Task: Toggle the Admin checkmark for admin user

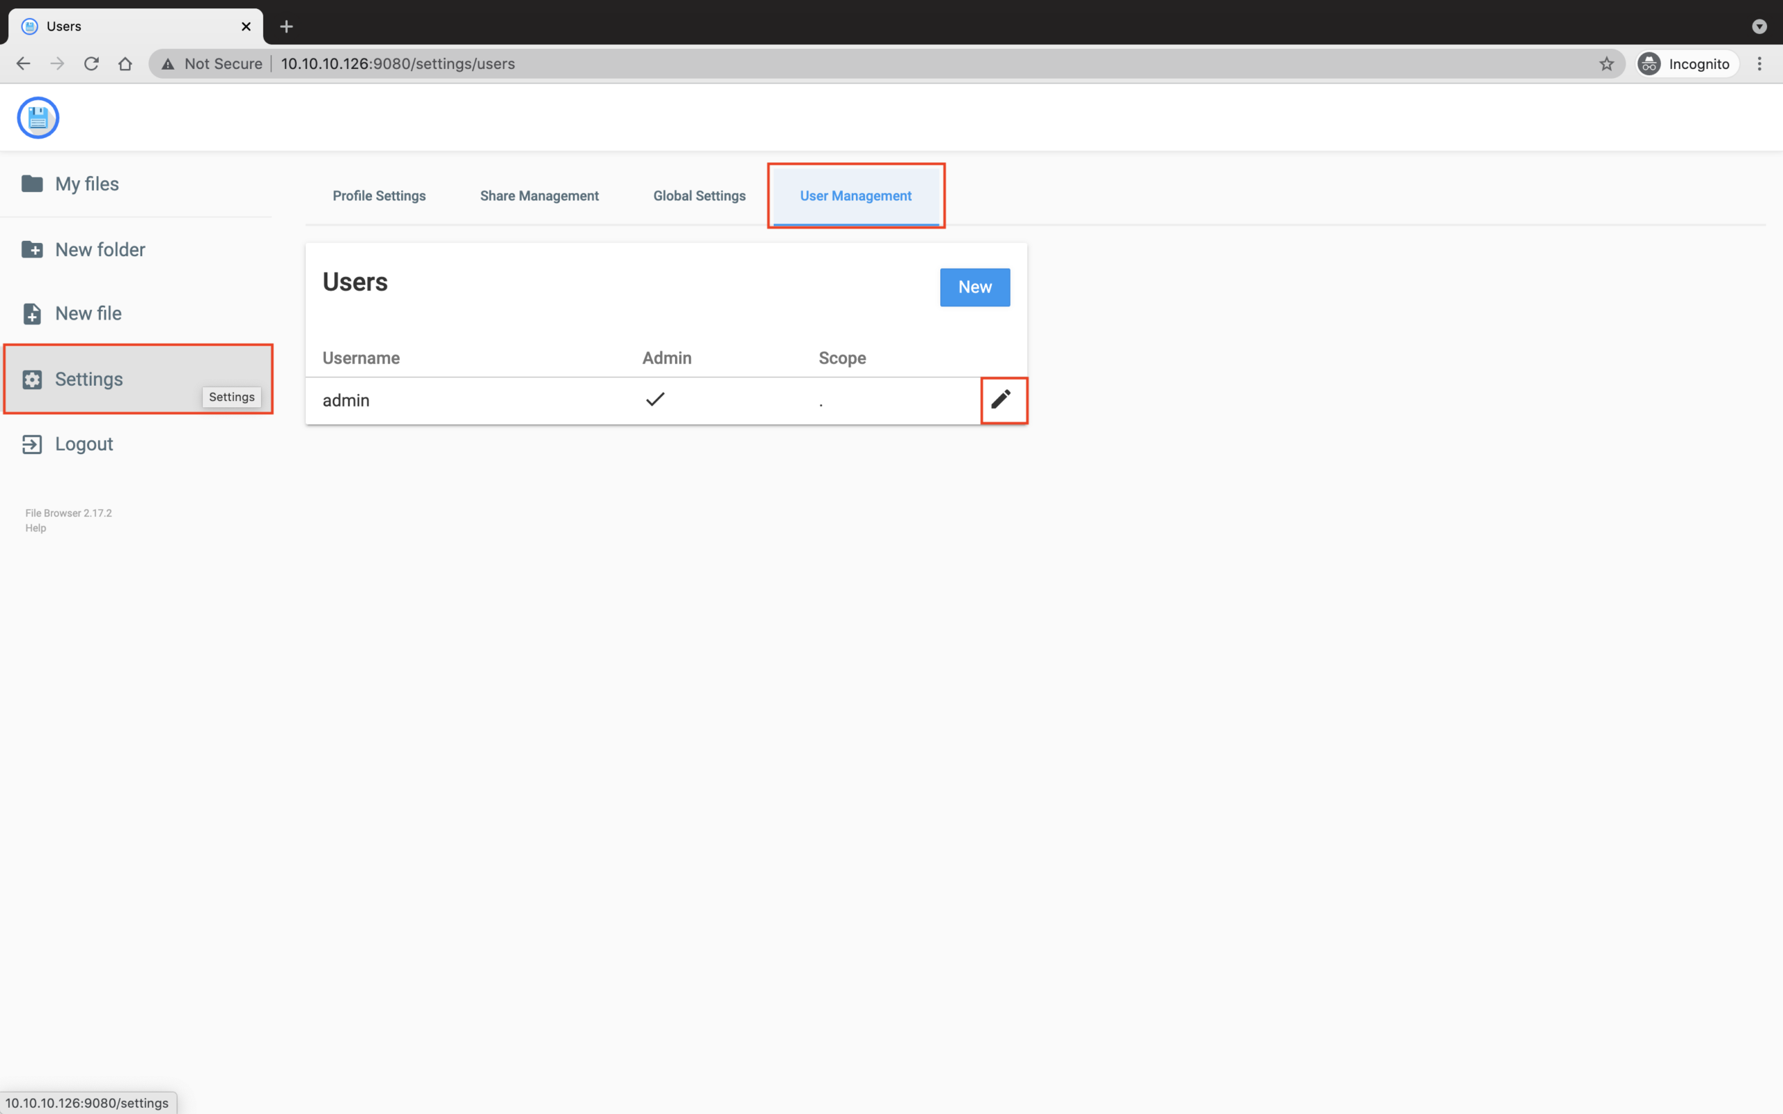Action: click(x=654, y=400)
